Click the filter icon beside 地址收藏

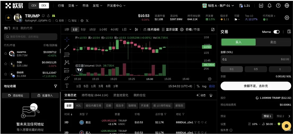tap(56, 86)
